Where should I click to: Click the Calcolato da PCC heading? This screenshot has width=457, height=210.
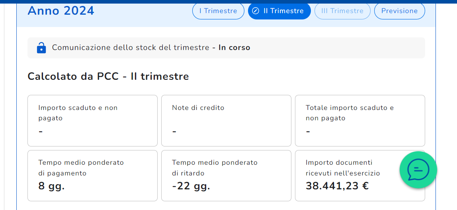tap(108, 76)
